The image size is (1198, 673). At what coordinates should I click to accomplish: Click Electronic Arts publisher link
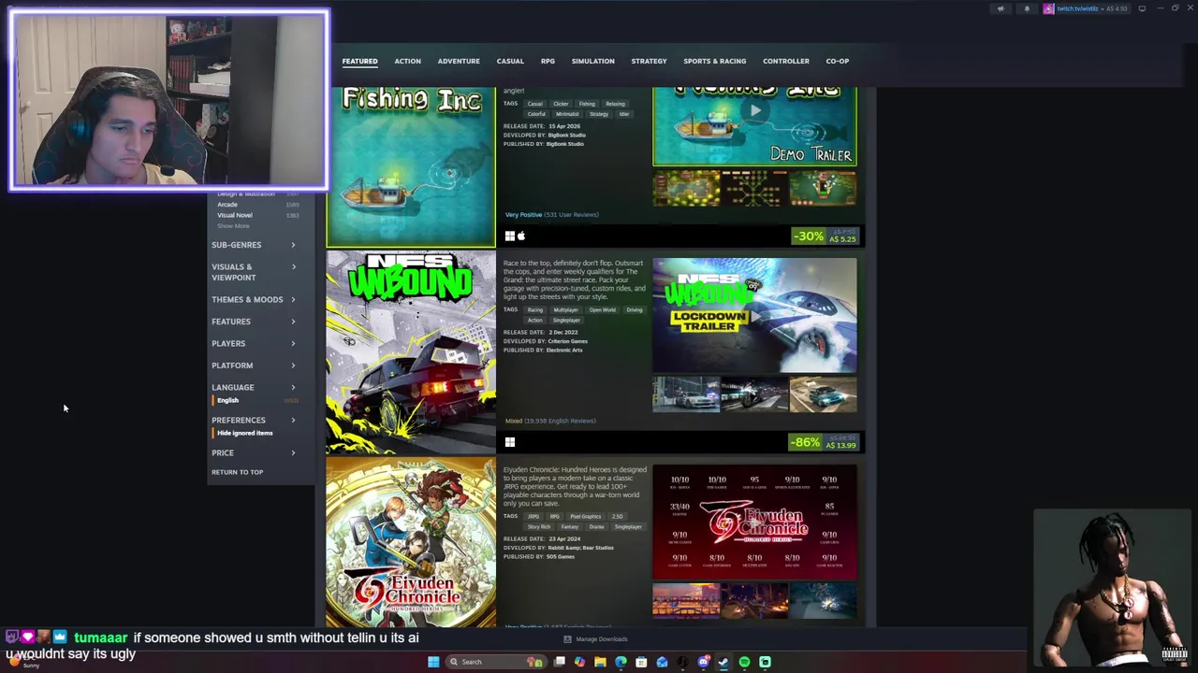coord(564,350)
